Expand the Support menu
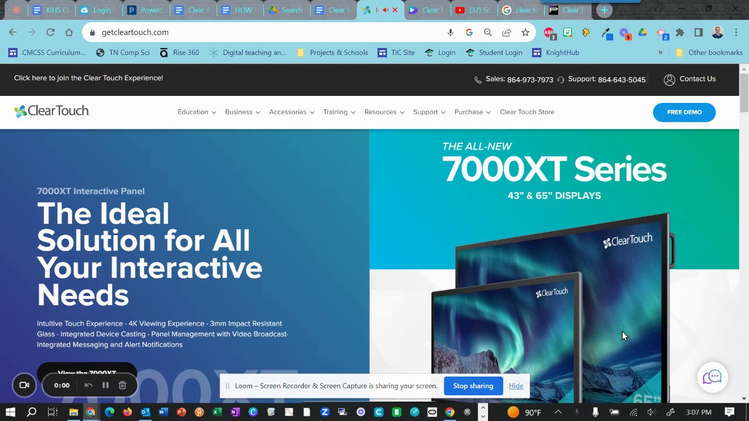 (x=429, y=112)
